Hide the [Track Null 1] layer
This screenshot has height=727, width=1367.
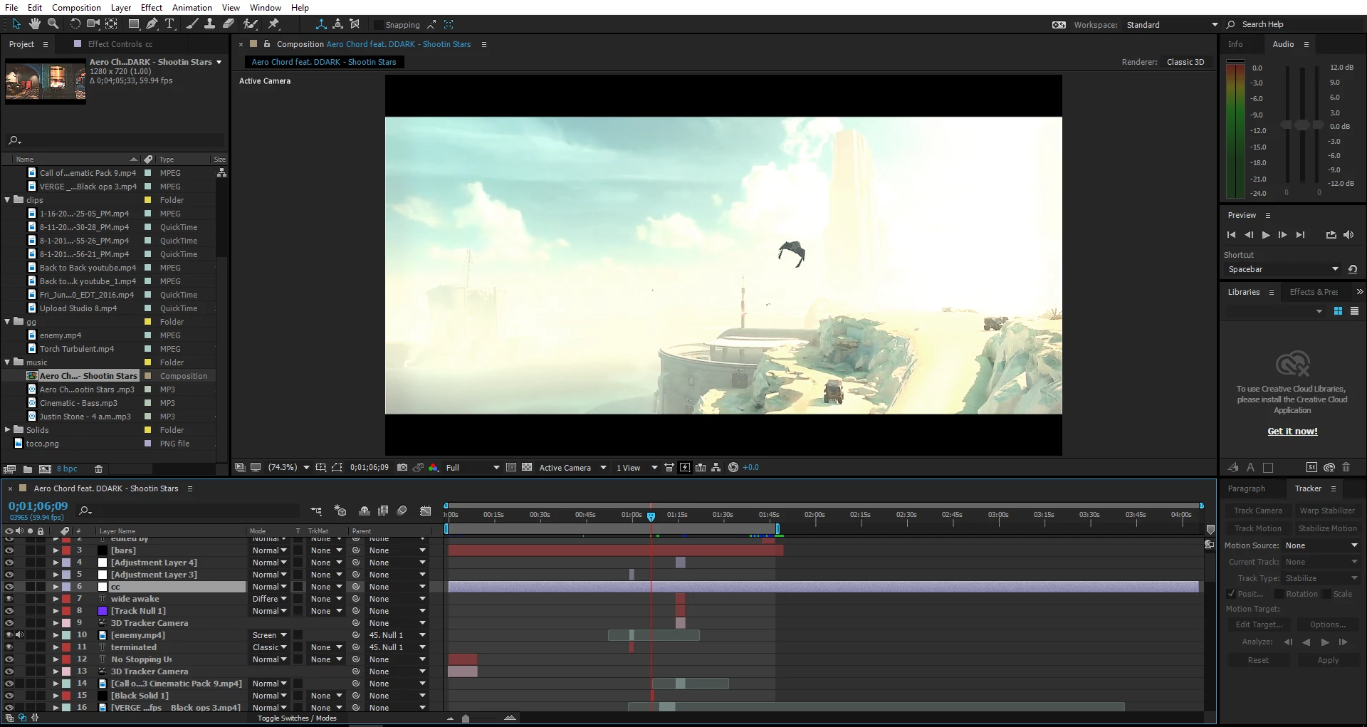click(9, 611)
